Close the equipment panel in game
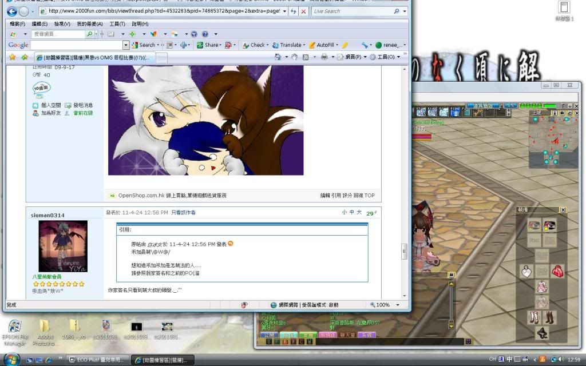The height and width of the screenshot is (366, 586). (563, 210)
